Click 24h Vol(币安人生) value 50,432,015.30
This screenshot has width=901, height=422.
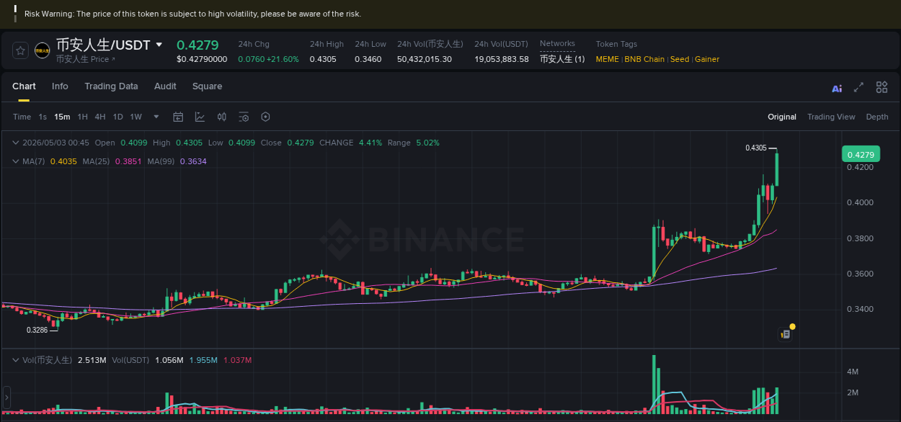tap(425, 59)
